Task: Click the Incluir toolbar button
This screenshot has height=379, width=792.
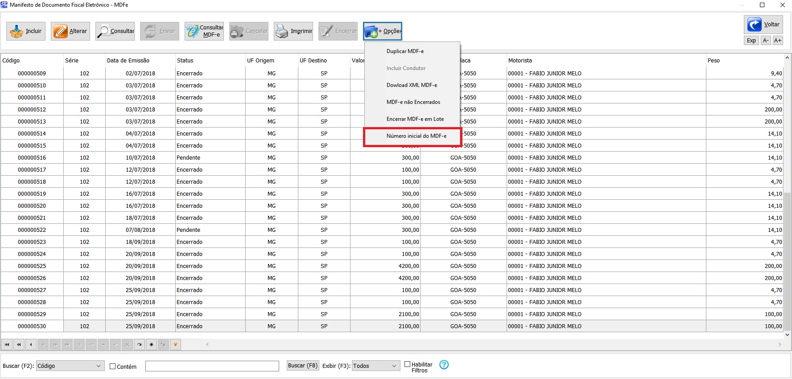Action: [26, 31]
